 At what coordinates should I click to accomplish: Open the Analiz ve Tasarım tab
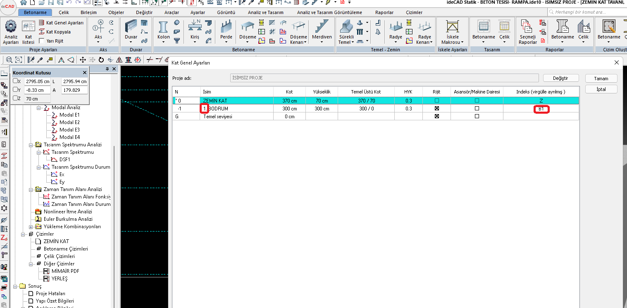265,12
